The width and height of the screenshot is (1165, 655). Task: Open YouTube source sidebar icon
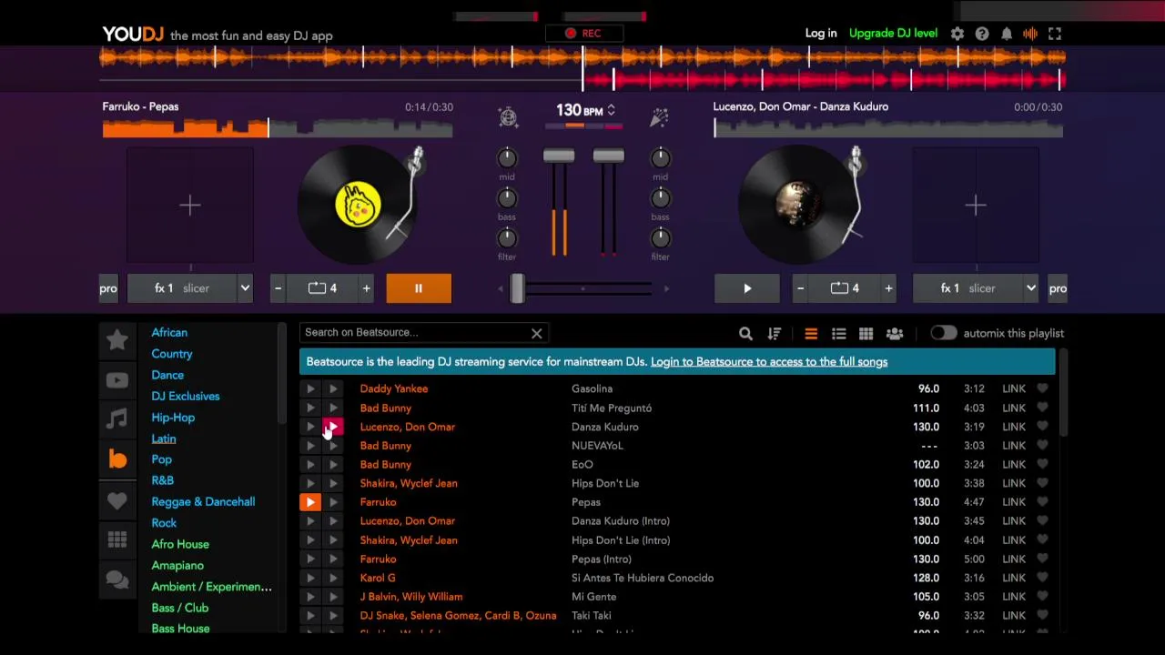tap(117, 380)
